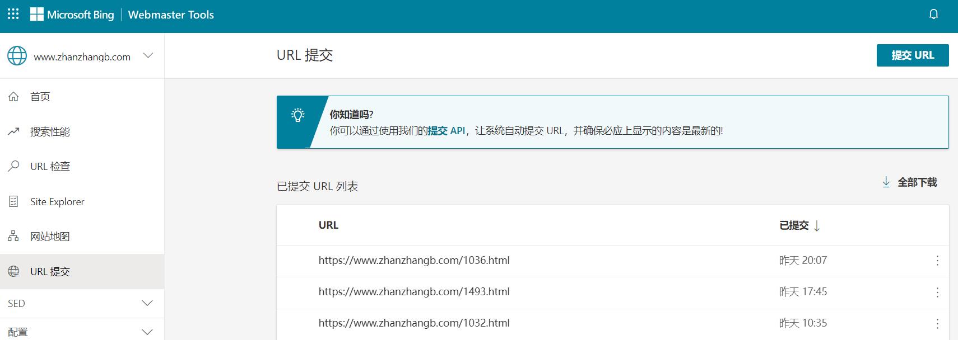
Task: Click the Microsoft Bing logo
Action: pyautogui.click(x=72, y=15)
